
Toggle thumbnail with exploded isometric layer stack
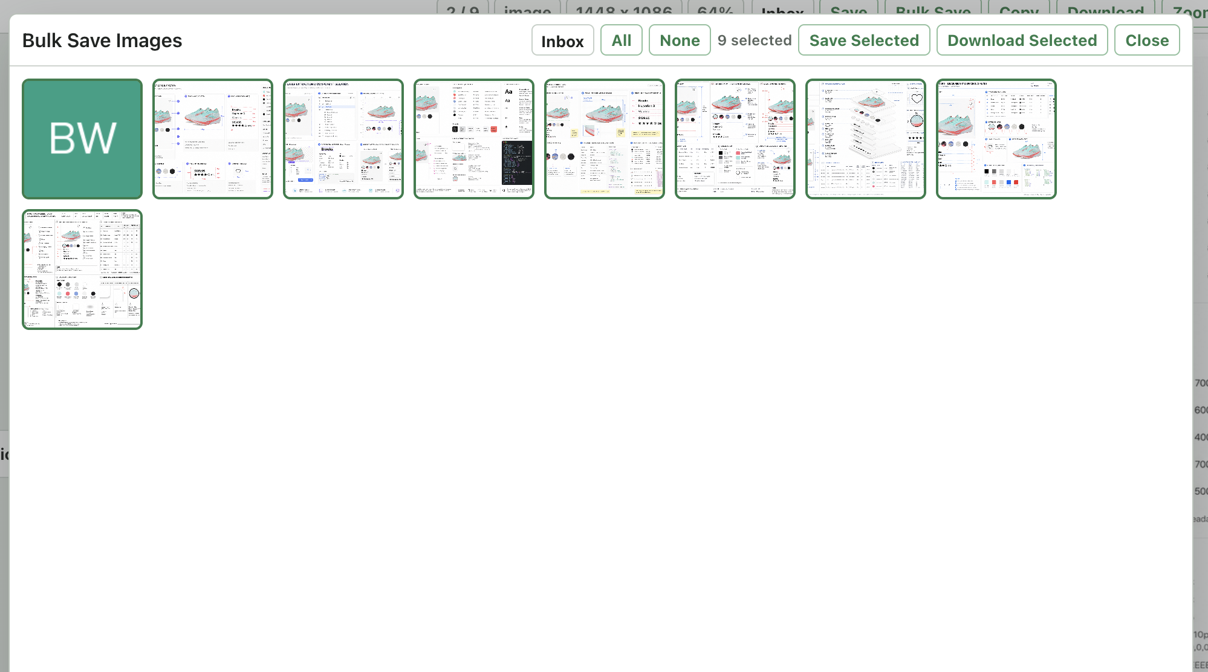pos(866,139)
